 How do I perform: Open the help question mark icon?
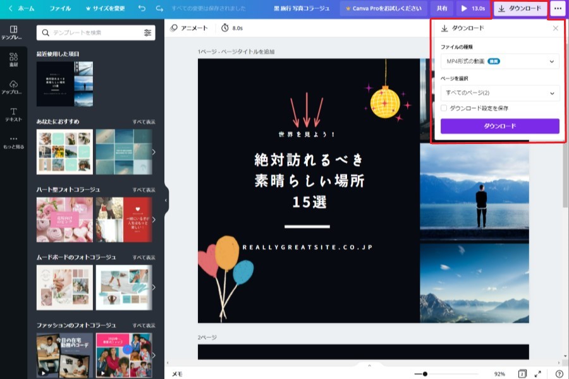coord(559,374)
